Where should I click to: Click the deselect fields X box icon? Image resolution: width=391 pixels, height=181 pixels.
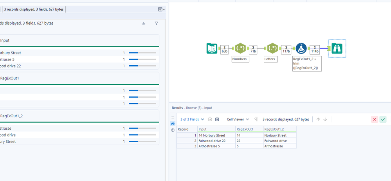click(x=217, y=120)
